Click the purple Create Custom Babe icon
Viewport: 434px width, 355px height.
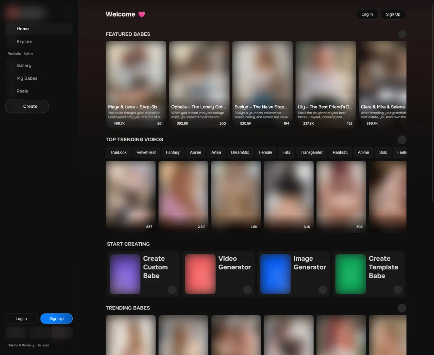tap(125, 274)
